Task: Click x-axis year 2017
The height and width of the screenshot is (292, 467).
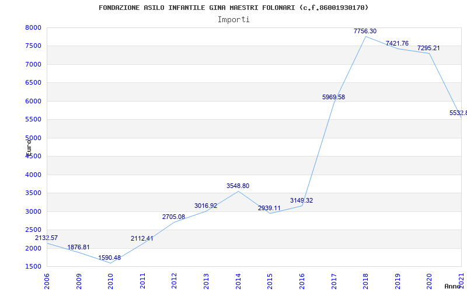Action: [333, 281]
